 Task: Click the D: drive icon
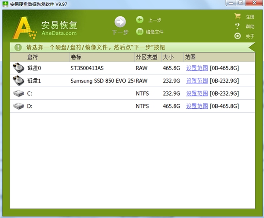coord(19,106)
